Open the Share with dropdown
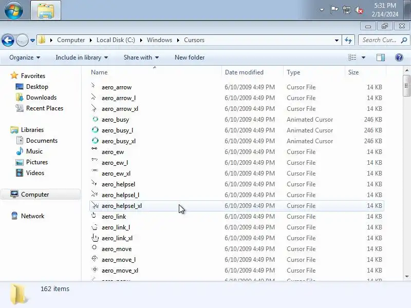Screen dimensions: 411x308 tap(141, 57)
